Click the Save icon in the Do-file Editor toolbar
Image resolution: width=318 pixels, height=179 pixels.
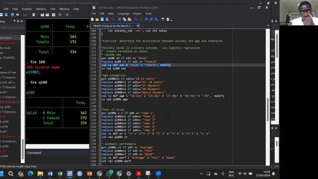[x=102, y=19]
